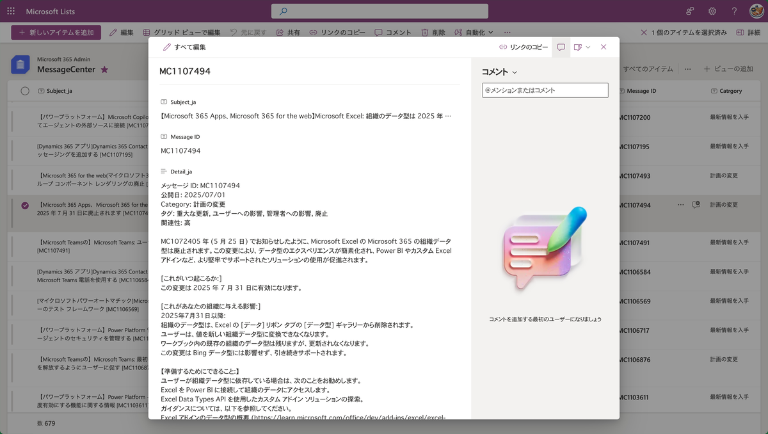The image size is (768, 434).
Task: Click コメント in the command bar
Action: tap(393, 32)
